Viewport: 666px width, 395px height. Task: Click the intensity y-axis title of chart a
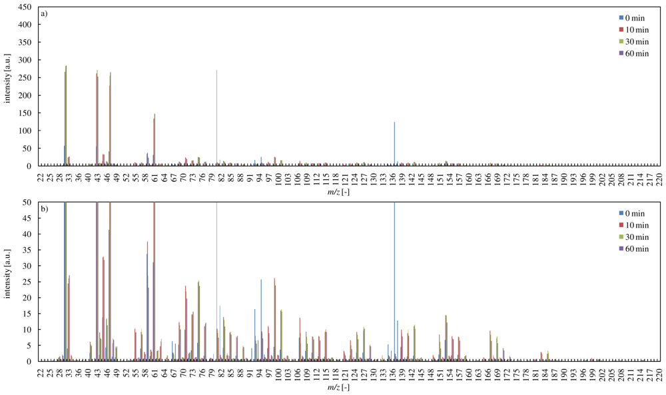(9, 87)
